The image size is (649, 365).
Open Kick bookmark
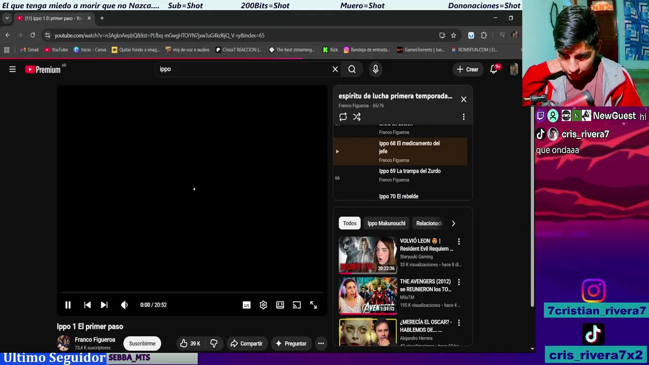(330, 50)
